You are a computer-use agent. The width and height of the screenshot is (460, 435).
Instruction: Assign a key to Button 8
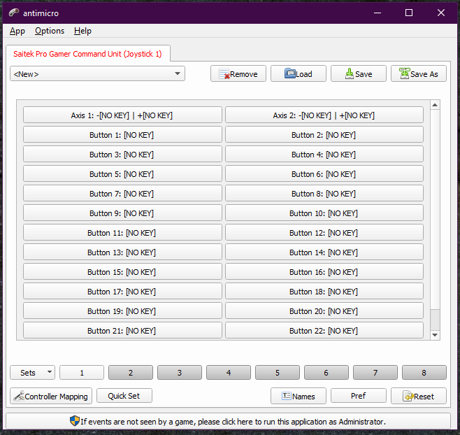(324, 194)
